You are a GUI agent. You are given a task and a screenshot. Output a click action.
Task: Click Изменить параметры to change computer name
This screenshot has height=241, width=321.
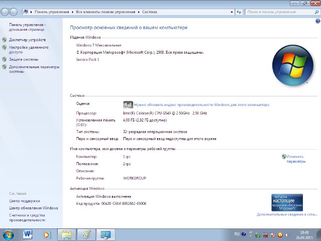click(295, 159)
